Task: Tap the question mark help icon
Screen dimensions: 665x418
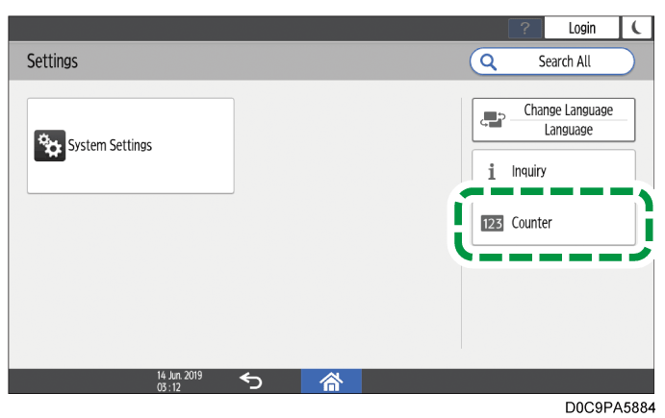Action: tap(525, 28)
